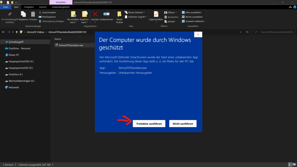Click Verknüpfung einfügen in ribbon

[51, 21]
